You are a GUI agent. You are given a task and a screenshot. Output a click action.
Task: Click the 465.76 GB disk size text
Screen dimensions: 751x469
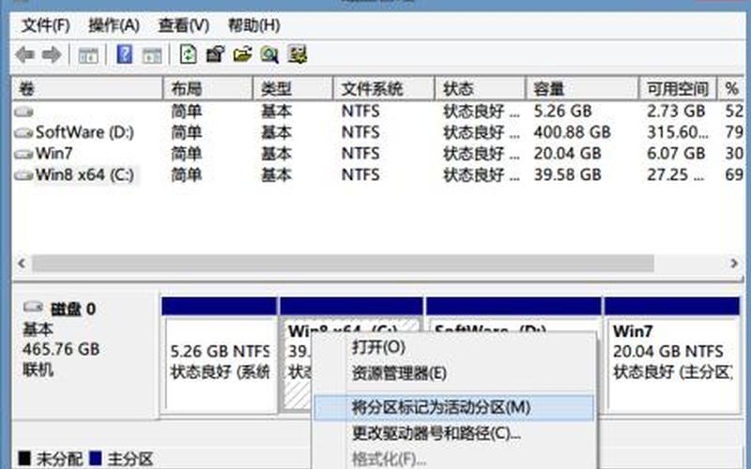point(61,349)
